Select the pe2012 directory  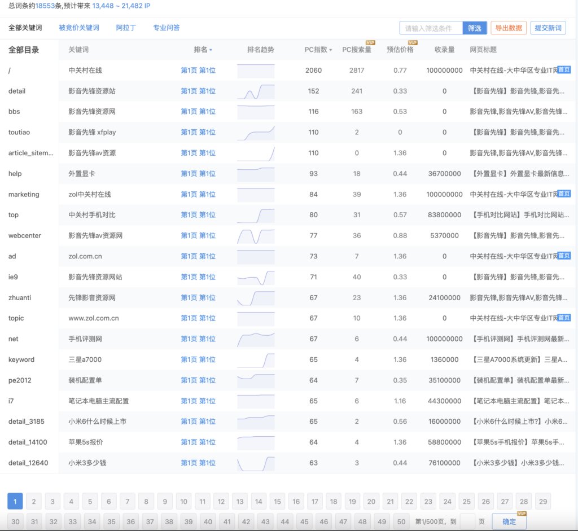tap(20, 380)
